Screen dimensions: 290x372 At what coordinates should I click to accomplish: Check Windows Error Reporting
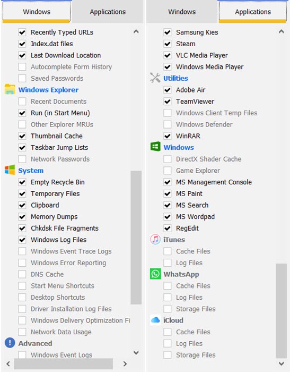(x=22, y=263)
